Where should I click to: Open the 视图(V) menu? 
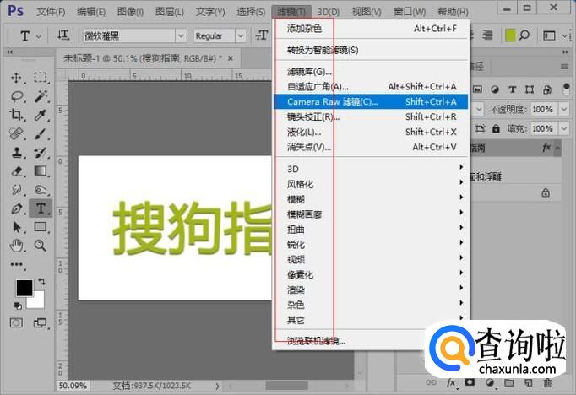coord(367,12)
